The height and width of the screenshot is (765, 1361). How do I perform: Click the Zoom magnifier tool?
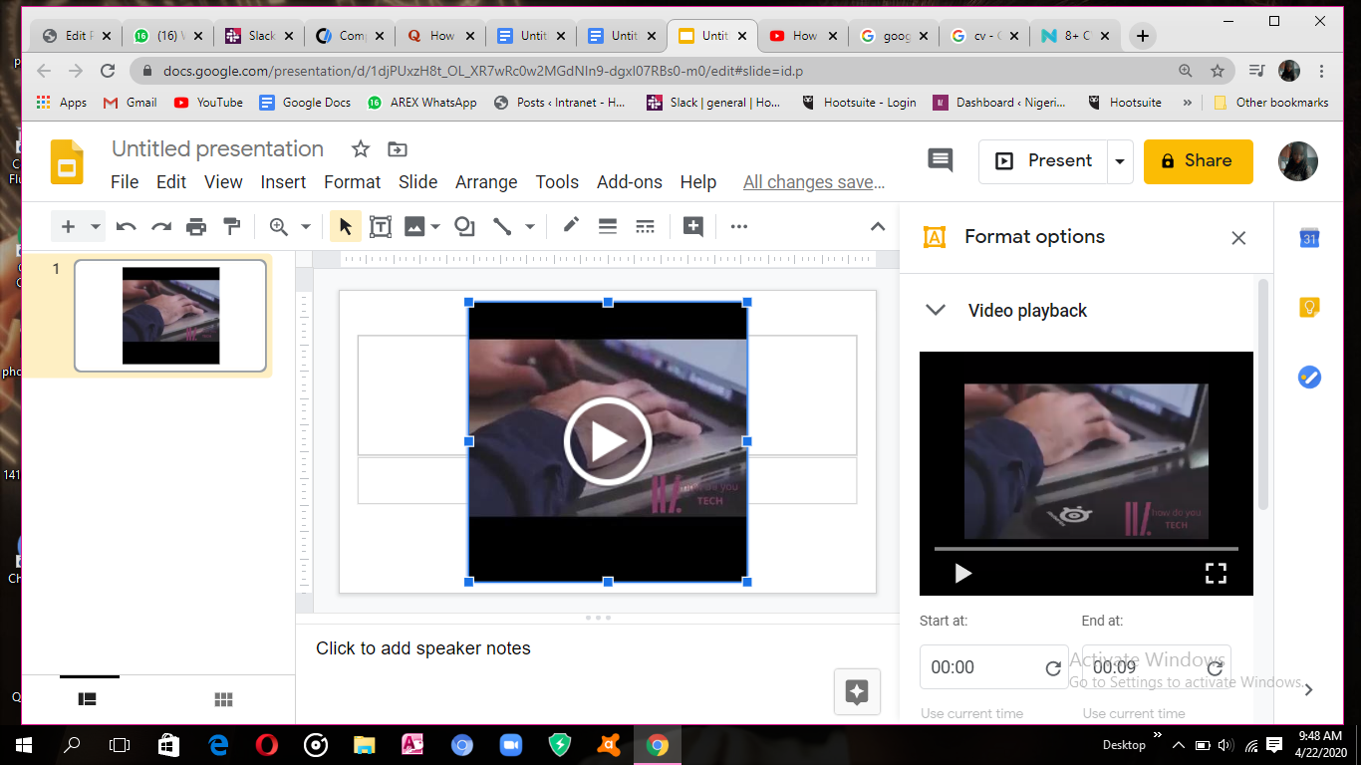pyautogui.click(x=279, y=227)
